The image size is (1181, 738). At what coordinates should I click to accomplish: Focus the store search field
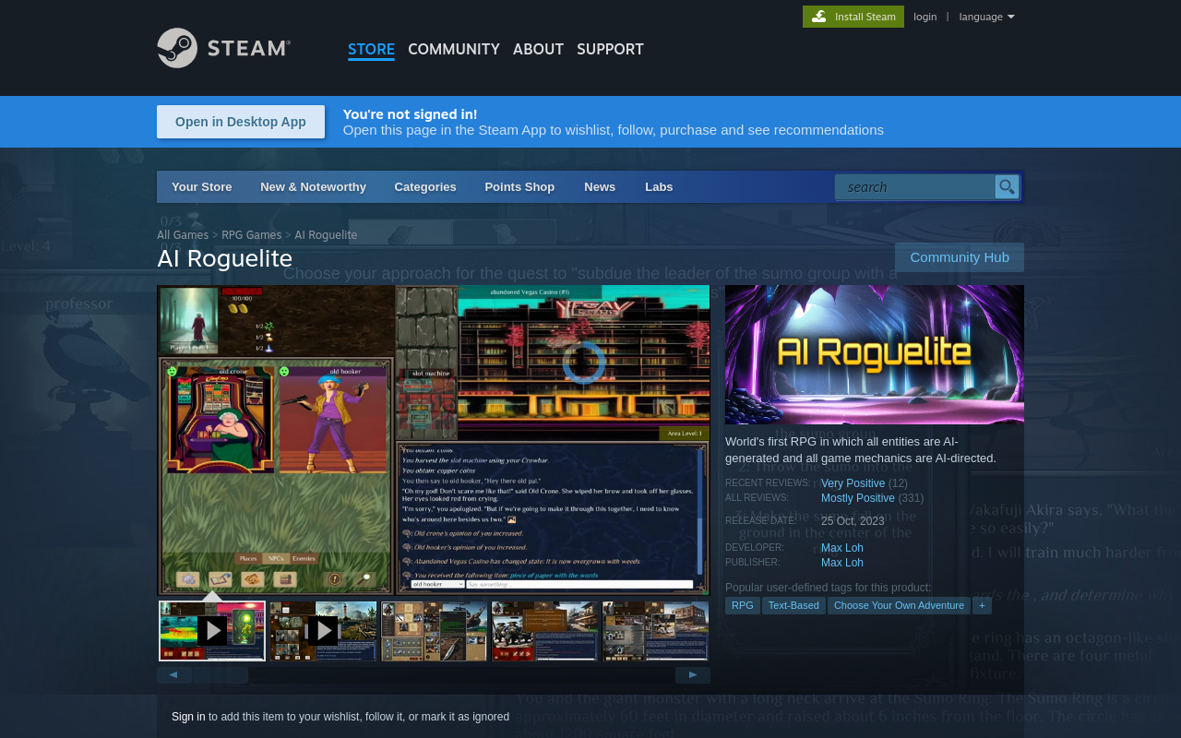point(915,187)
